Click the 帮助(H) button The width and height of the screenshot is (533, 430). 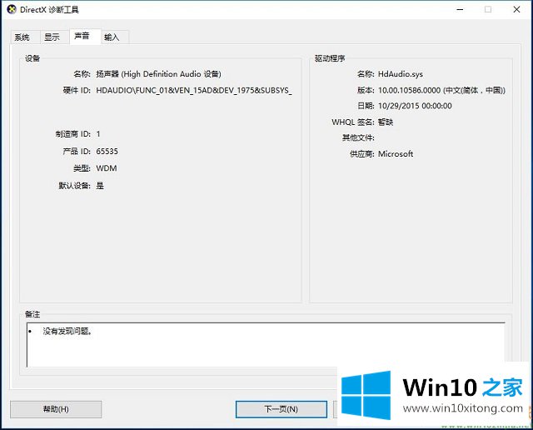coord(56,409)
